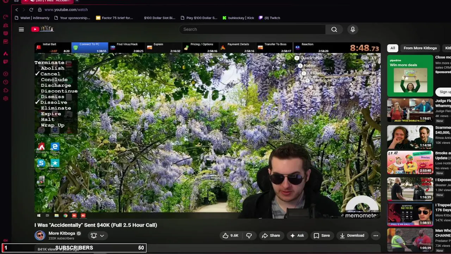This screenshot has width=451, height=254.
Task: Open the Opera GX main menu logo
Action: pyautogui.click(x=6, y=1)
